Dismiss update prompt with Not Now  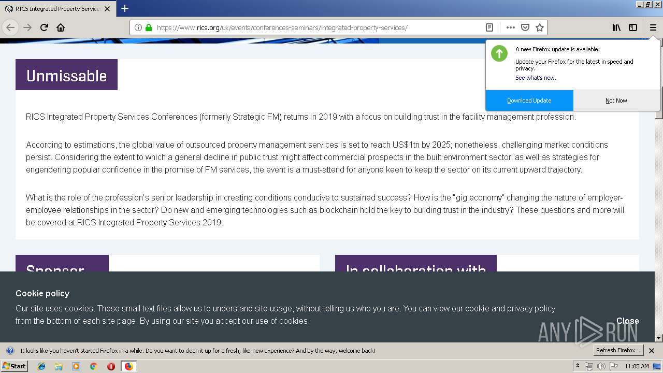pos(616,101)
